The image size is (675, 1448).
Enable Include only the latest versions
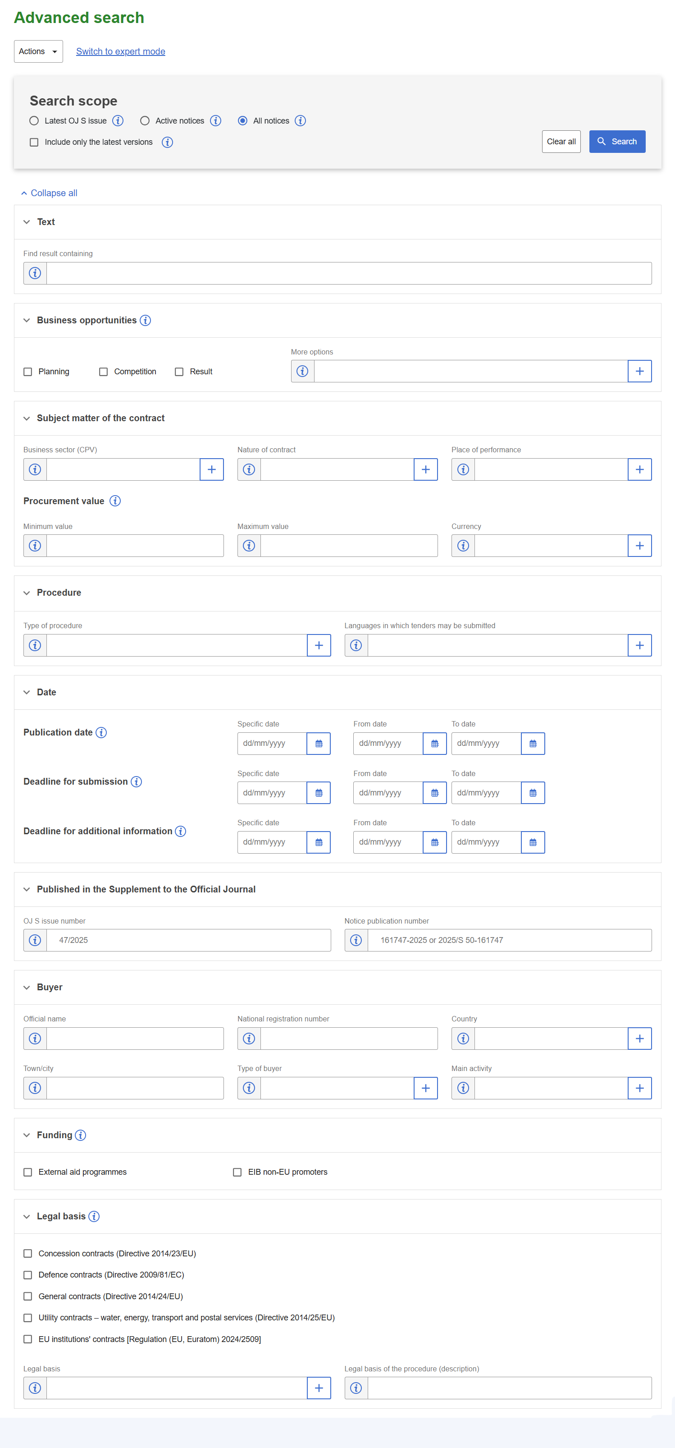click(x=34, y=142)
